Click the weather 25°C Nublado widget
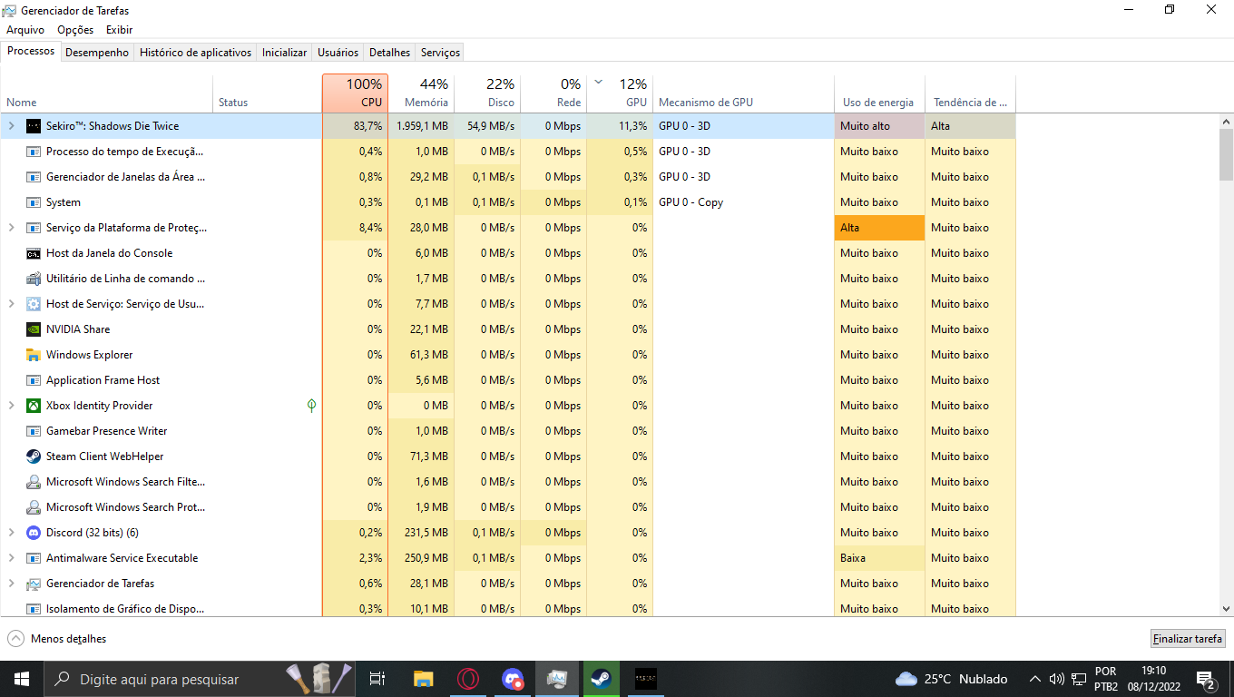 [951, 679]
